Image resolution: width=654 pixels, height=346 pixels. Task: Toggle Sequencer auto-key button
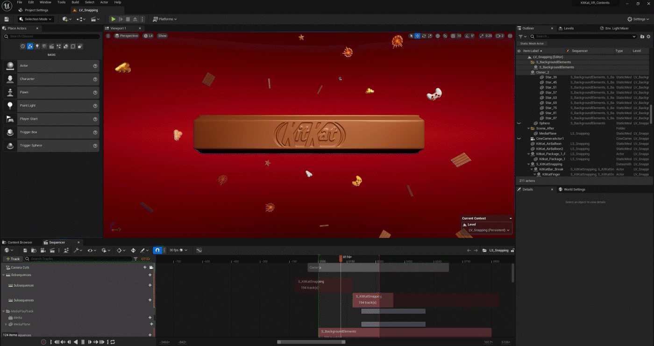click(133, 250)
